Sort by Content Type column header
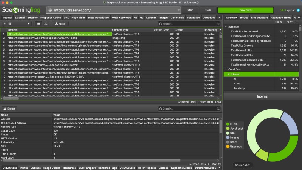The height and width of the screenshot is (170, 302). (x=133, y=30)
